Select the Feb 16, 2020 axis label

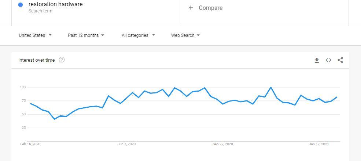pos(30,144)
